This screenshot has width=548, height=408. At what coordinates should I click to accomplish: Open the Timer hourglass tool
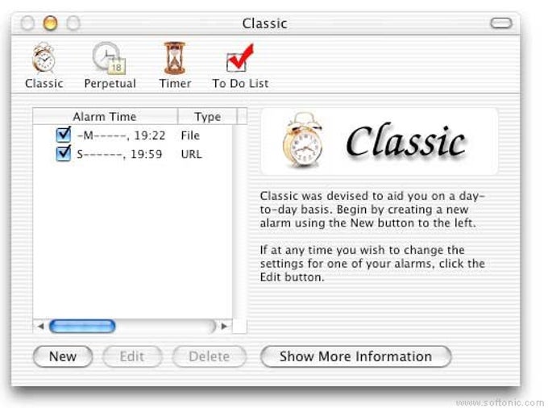[175, 65]
